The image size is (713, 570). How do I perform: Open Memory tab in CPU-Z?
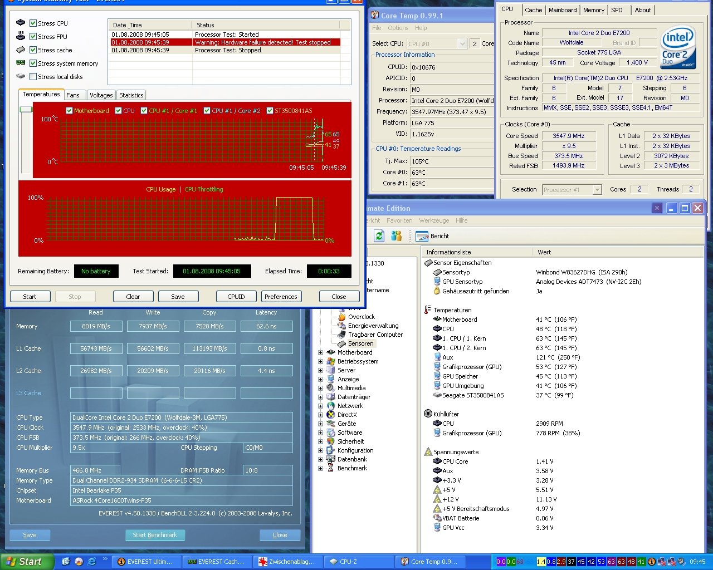click(x=593, y=10)
